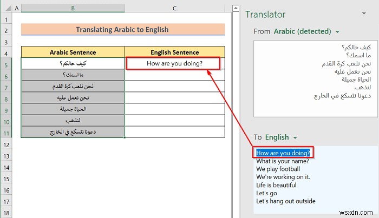Viewport: 379px width, 218px height.
Task: Select the Arabic sentence cell in row 8
Action: click(73, 97)
